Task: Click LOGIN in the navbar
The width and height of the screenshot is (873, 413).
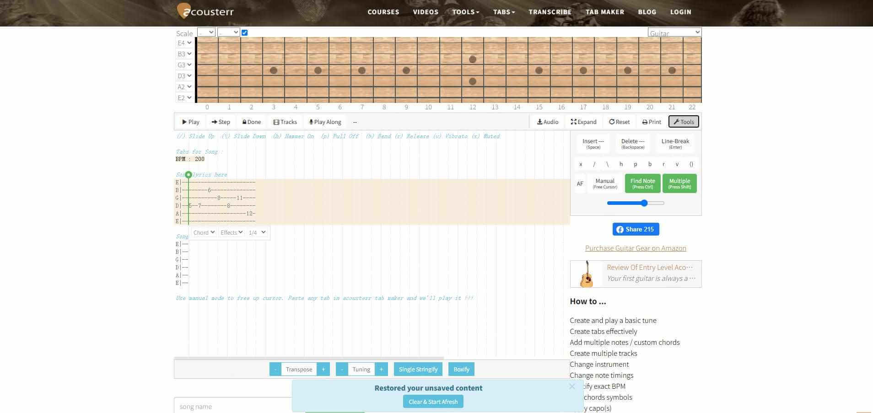Action: click(680, 12)
